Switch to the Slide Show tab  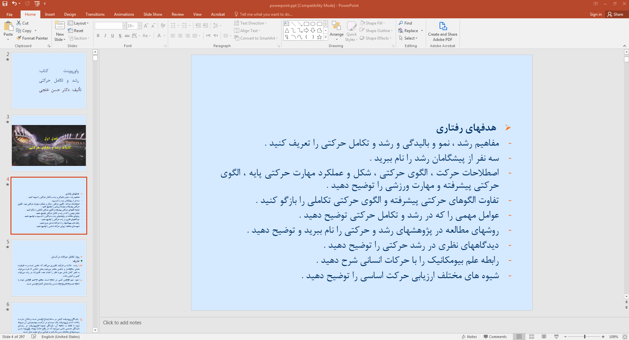click(153, 14)
